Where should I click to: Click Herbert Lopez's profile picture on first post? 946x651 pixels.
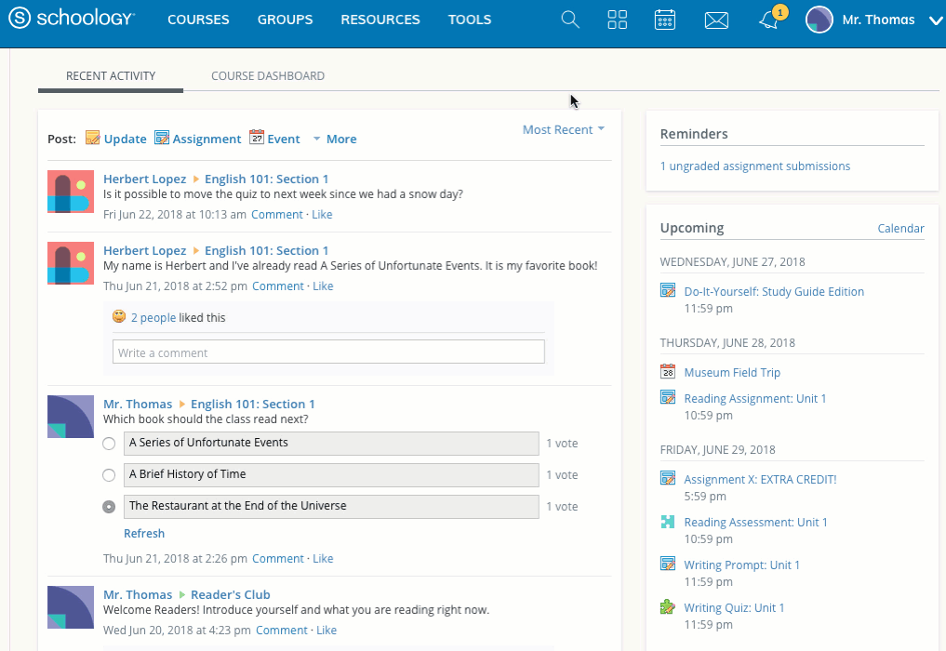71,192
